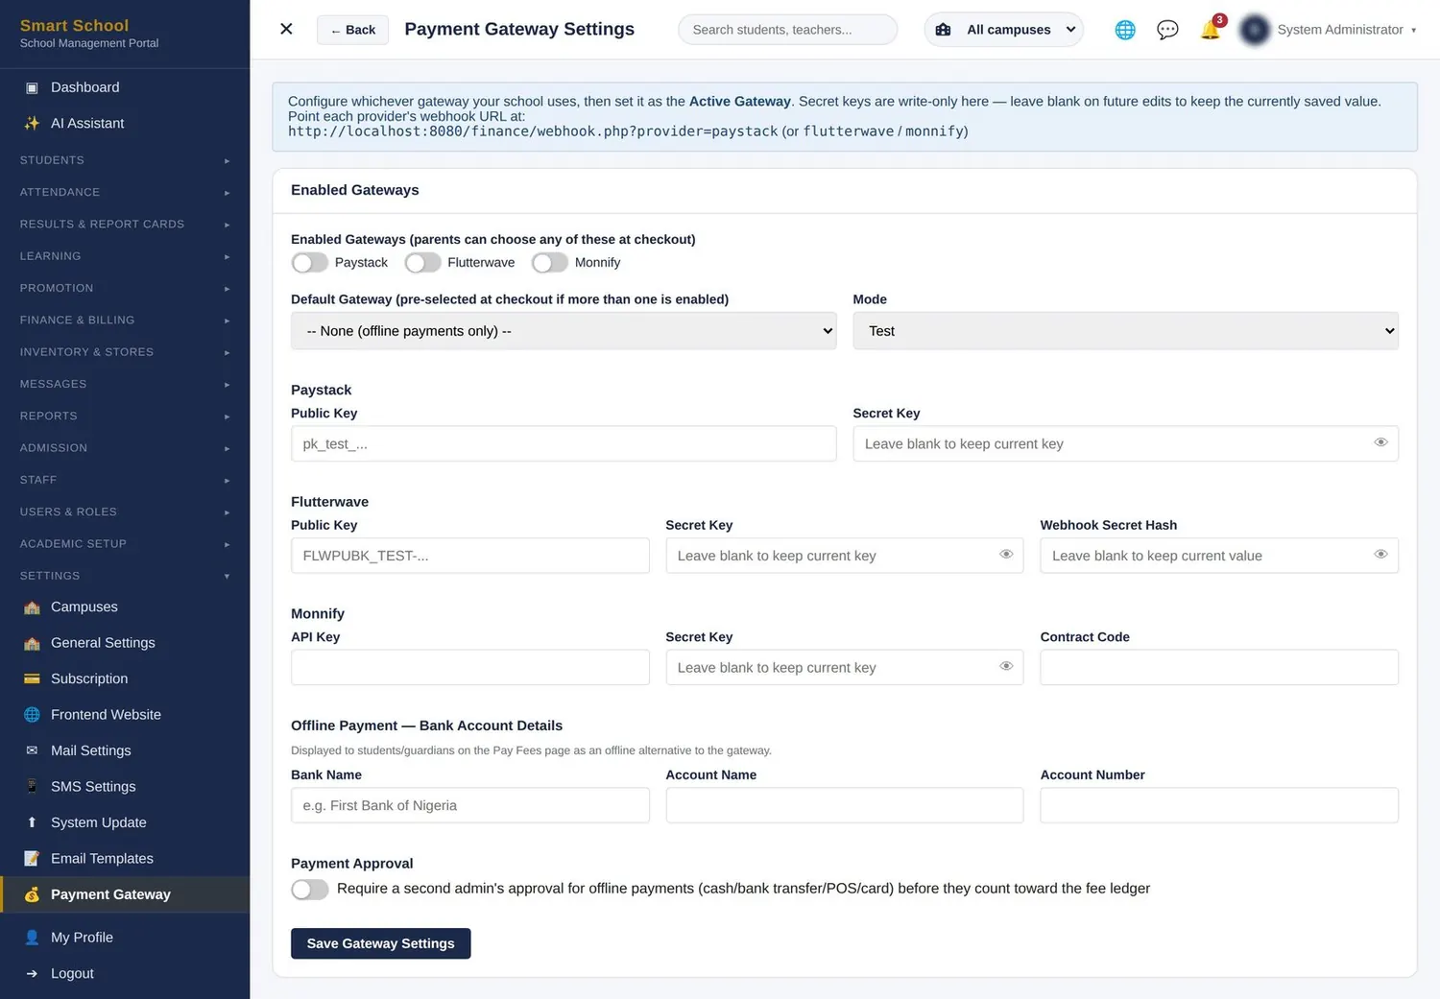Click the Save Gateway Settings button

380,943
